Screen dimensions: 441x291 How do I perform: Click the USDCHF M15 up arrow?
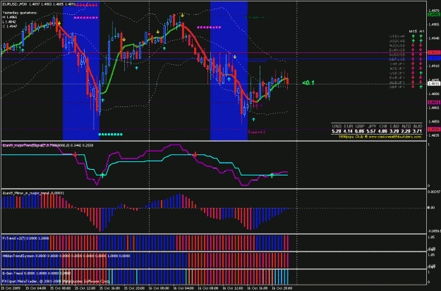pos(413,36)
